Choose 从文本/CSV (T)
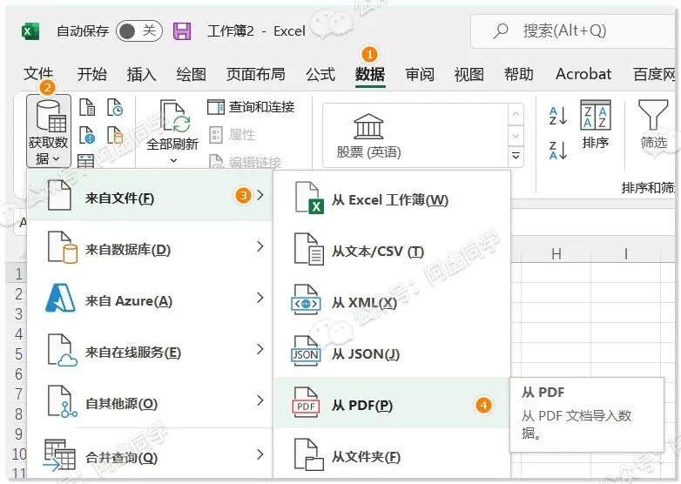Screen dimensions: 681x484 392,250
